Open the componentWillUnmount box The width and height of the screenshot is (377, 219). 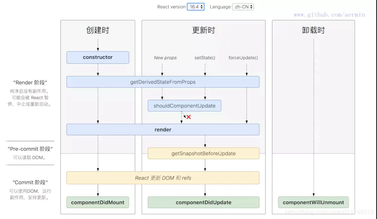(313, 202)
